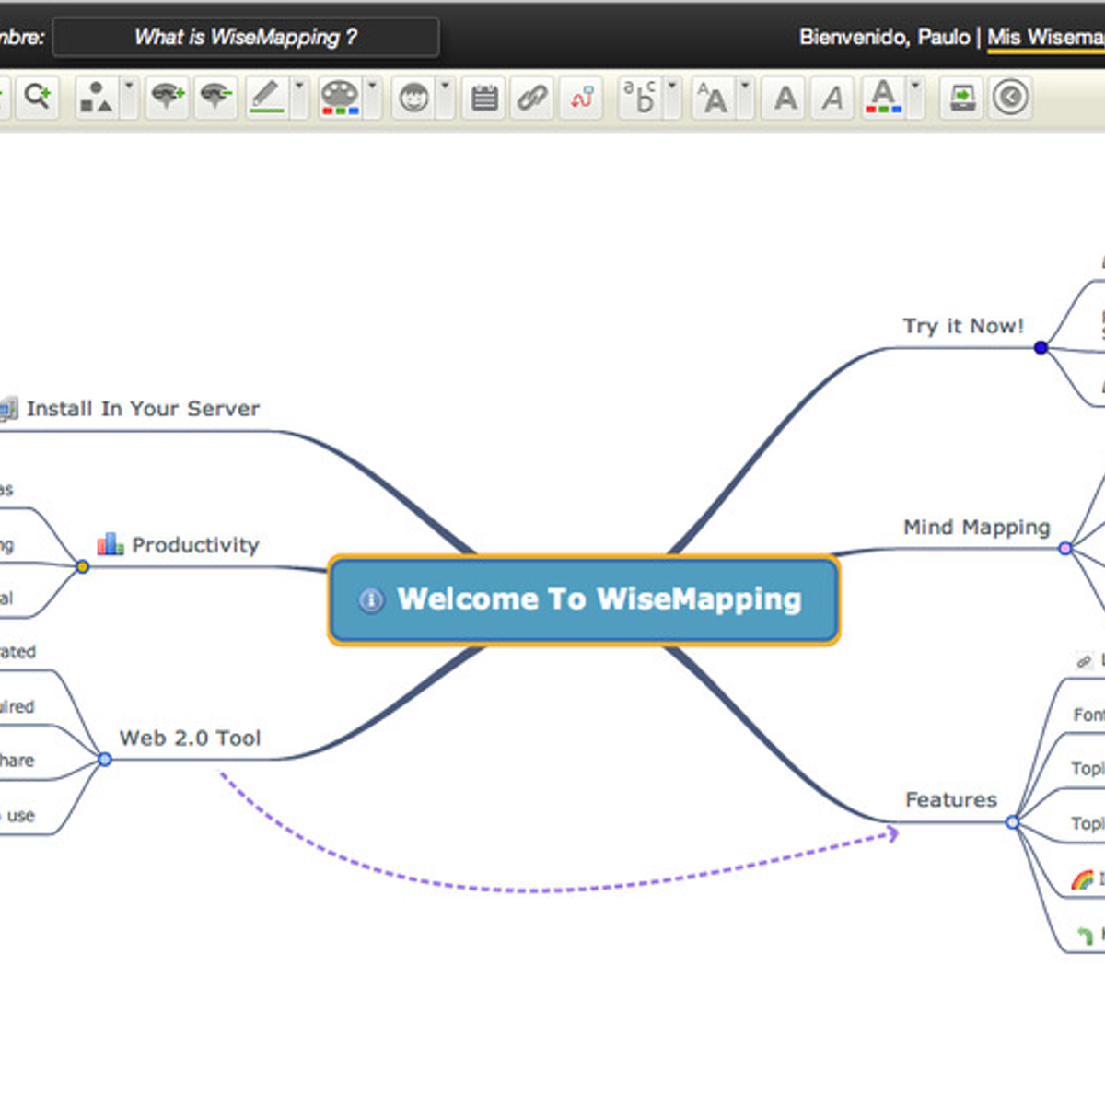Open the font color swatch picker

[884, 96]
